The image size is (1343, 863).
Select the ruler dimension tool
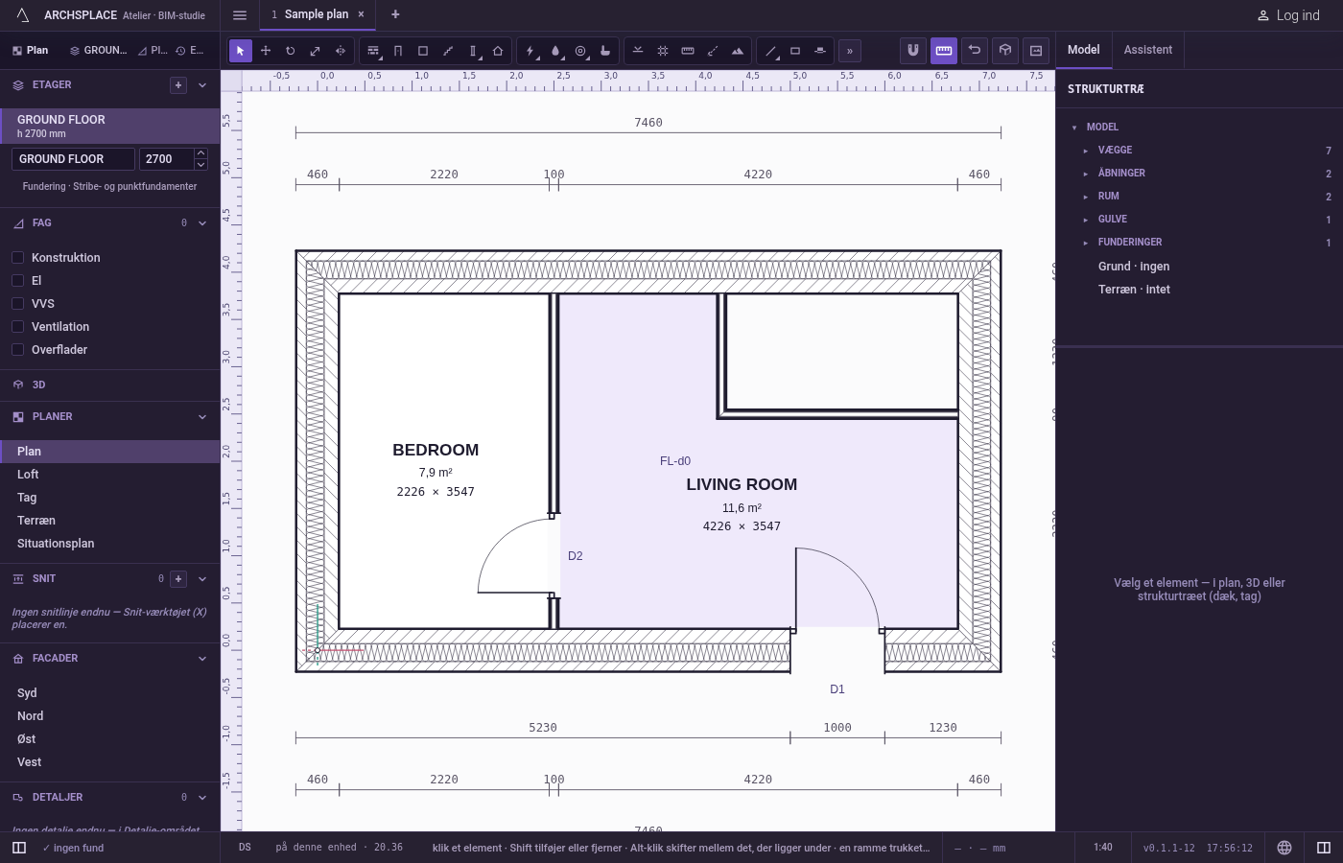(x=688, y=51)
